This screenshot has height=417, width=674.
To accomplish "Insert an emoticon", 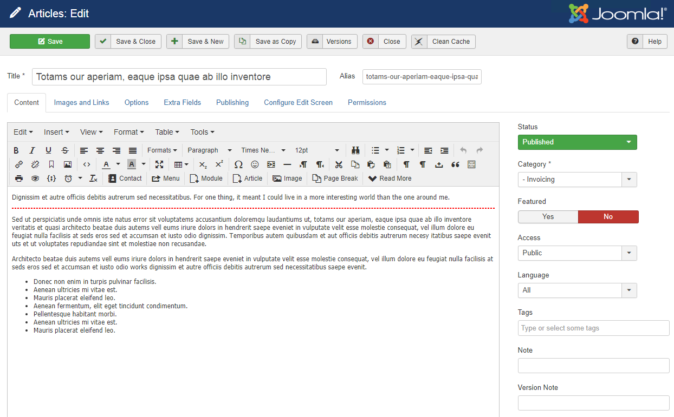I will point(255,164).
